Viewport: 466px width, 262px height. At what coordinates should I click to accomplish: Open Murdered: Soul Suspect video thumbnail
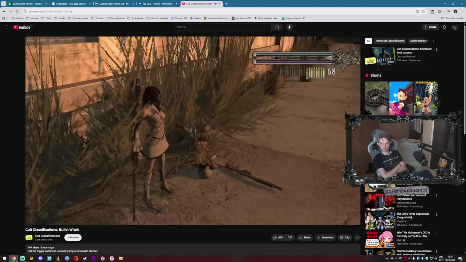(x=380, y=56)
